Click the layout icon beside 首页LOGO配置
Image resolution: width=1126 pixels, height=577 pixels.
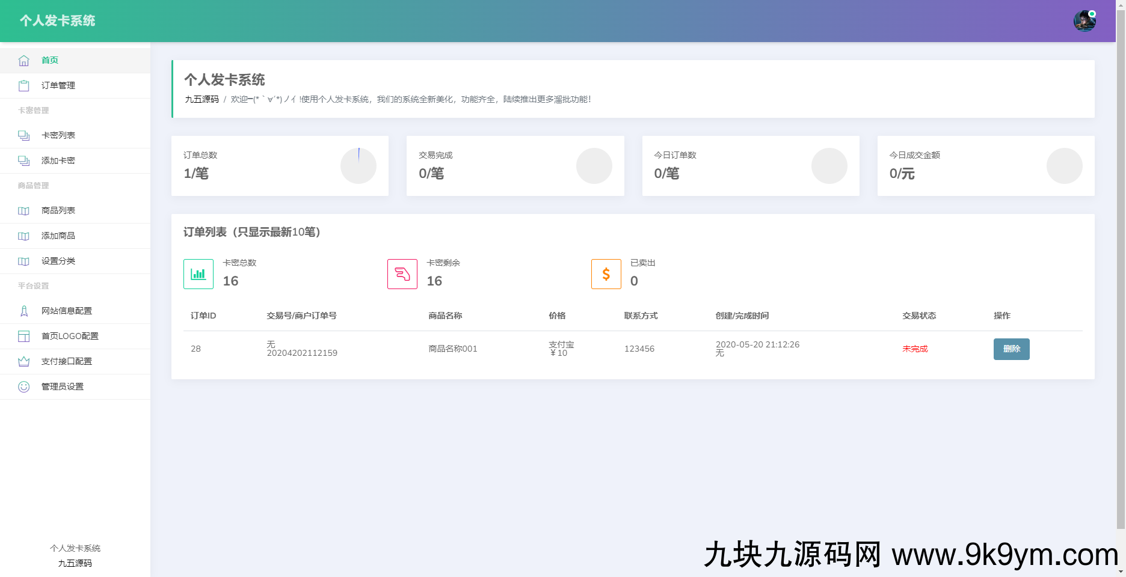tap(24, 337)
